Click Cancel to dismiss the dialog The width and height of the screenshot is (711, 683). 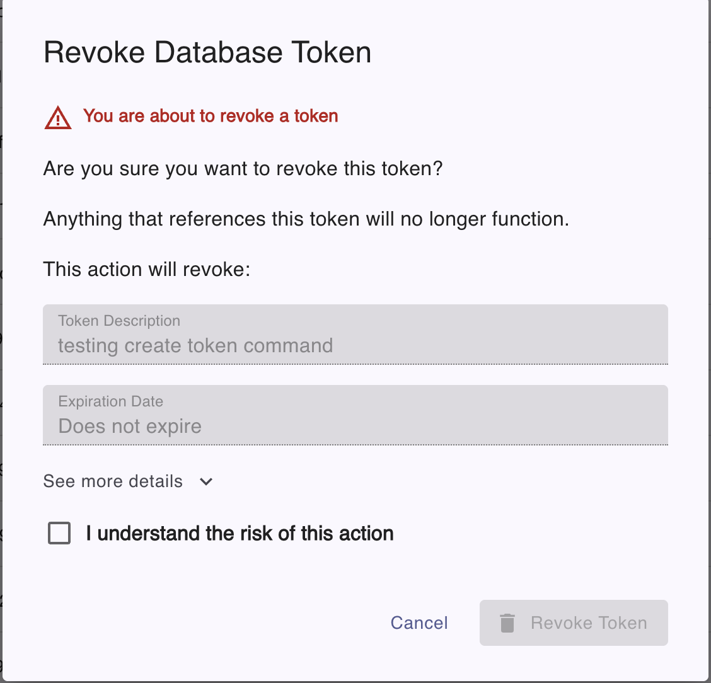(x=419, y=623)
